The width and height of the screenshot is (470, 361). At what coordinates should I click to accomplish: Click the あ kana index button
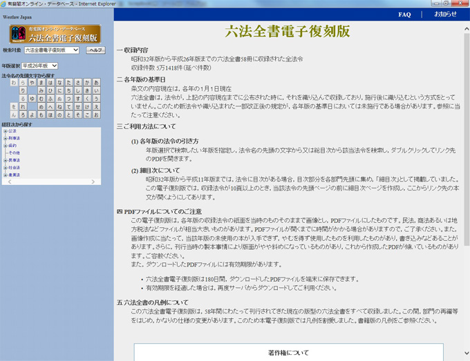coord(97,82)
